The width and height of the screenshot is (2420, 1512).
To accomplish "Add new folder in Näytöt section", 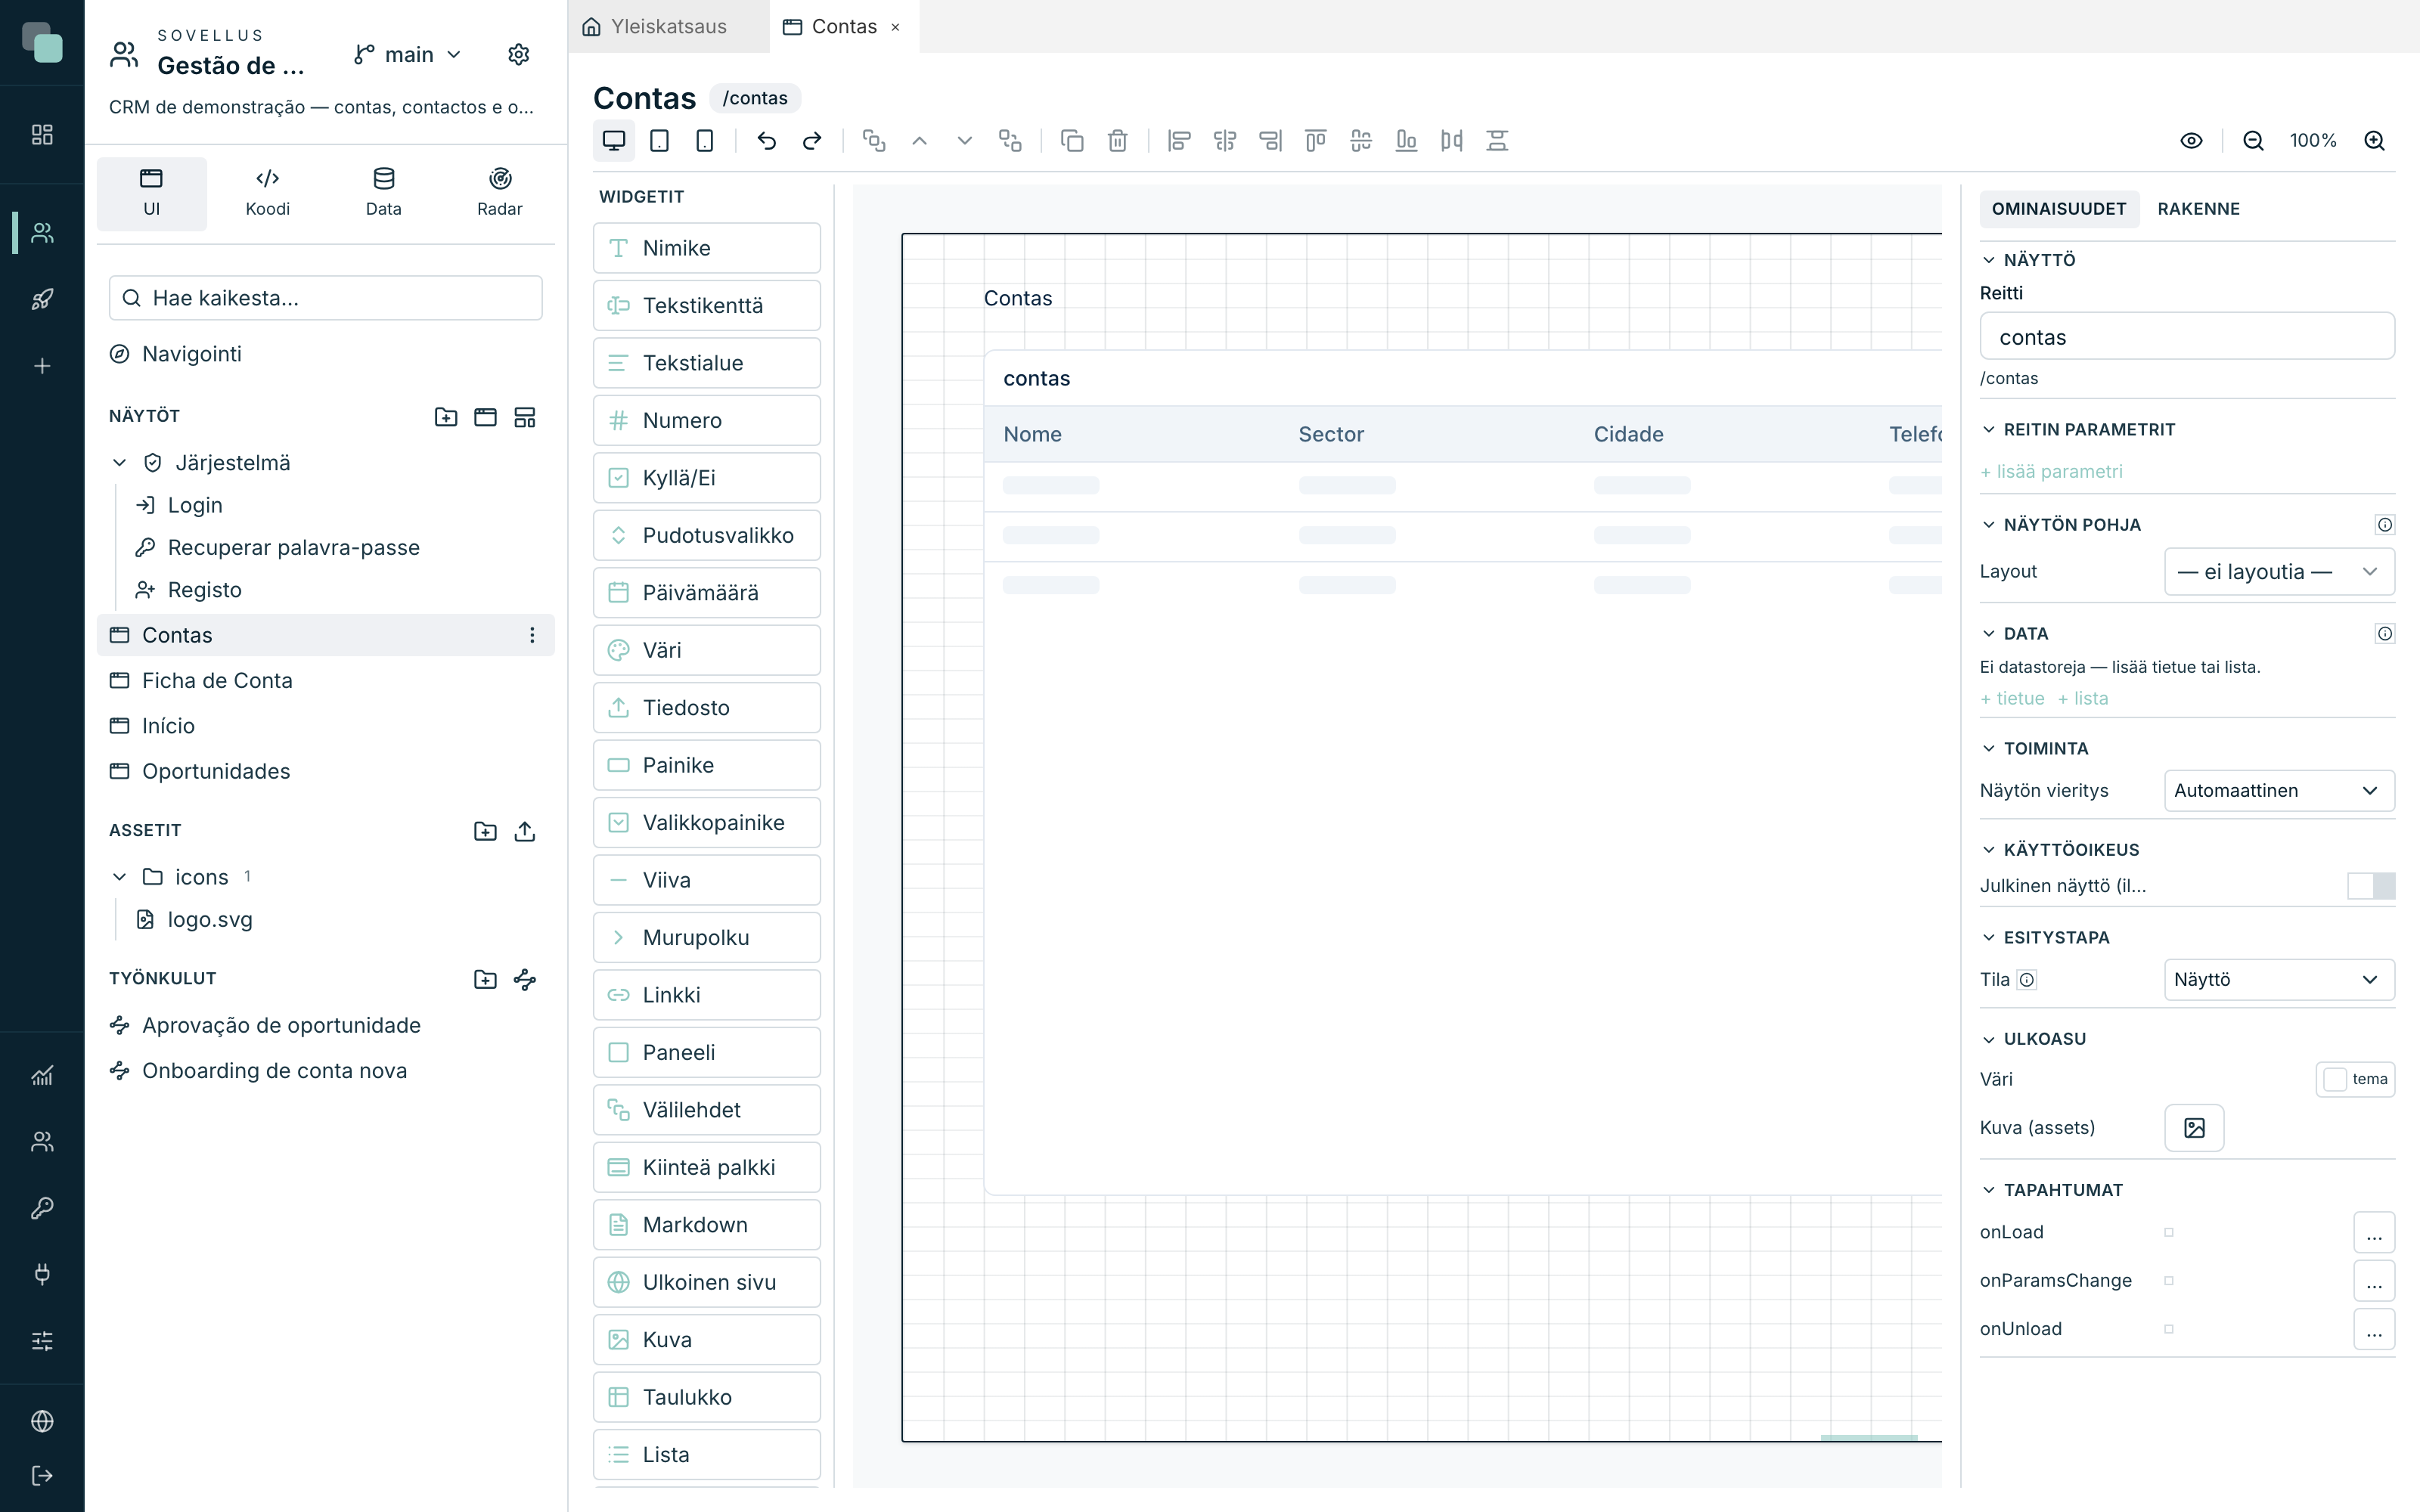I will tap(446, 417).
